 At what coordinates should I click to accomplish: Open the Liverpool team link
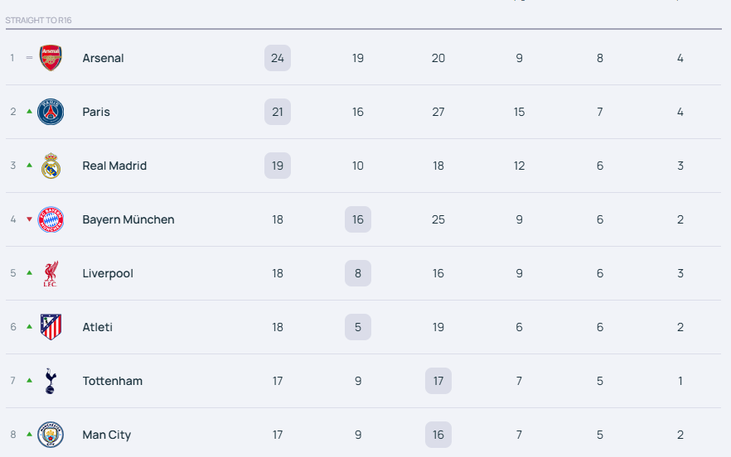108,273
